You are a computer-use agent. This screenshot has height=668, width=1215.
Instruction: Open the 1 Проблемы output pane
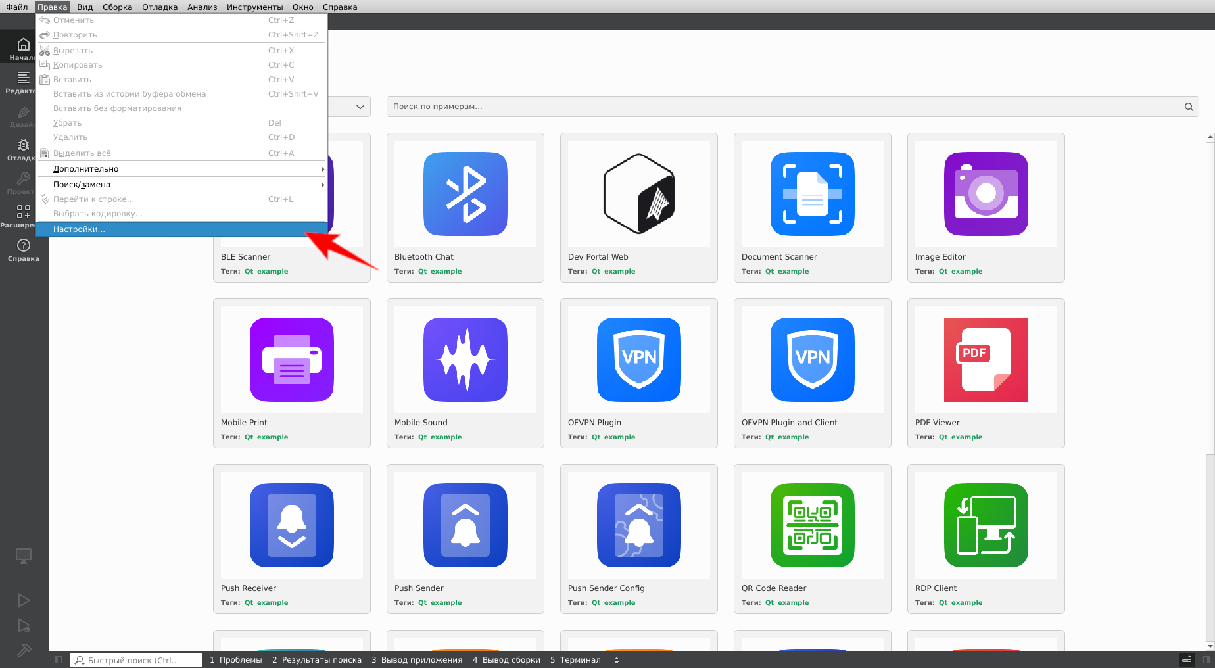tap(235, 660)
